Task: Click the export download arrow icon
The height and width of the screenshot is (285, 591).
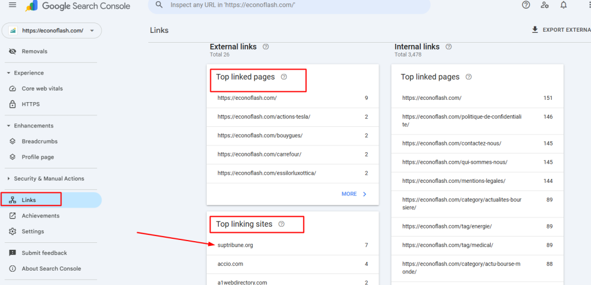Action: [x=535, y=30]
